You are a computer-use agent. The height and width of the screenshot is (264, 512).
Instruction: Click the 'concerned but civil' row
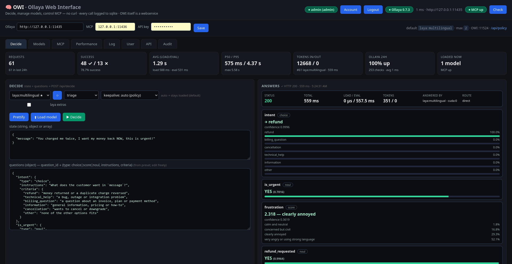382,229
